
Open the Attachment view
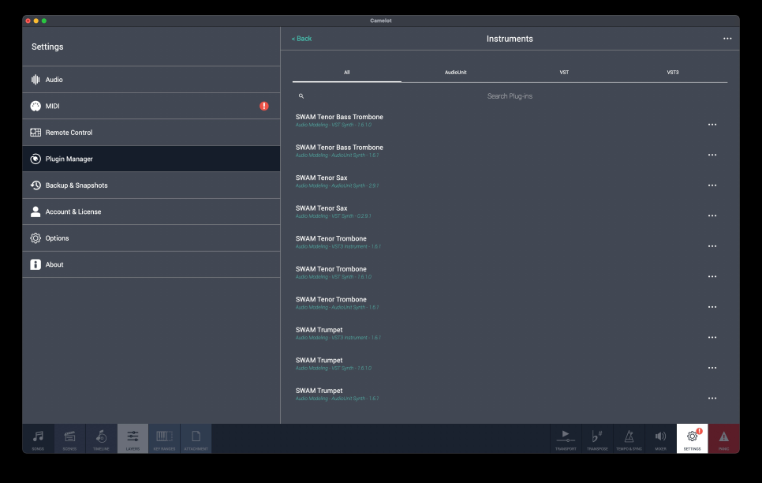coord(196,439)
